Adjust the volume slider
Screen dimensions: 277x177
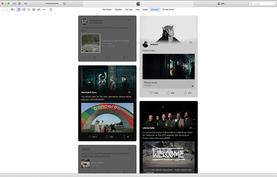pyautogui.click(x=53, y=3)
